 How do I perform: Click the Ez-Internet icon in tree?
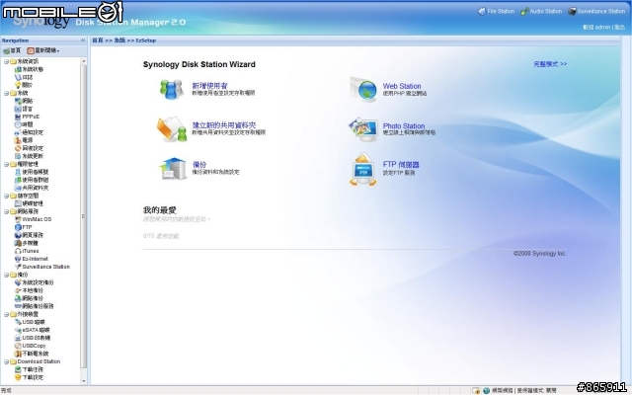click(x=18, y=259)
